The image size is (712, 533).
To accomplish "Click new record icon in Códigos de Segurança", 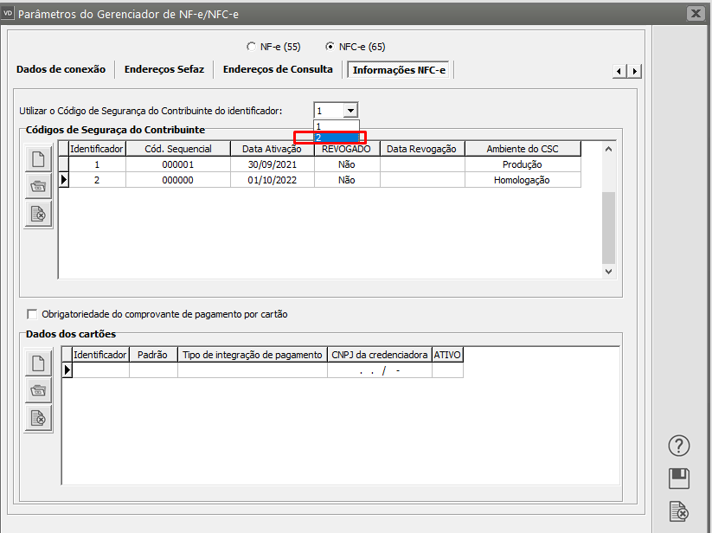I will [38, 159].
